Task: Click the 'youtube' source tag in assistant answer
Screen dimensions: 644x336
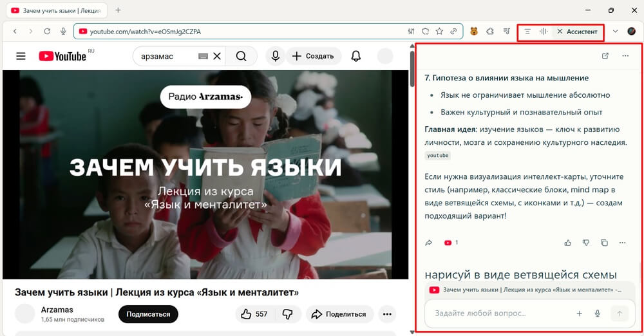Action: (438, 156)
